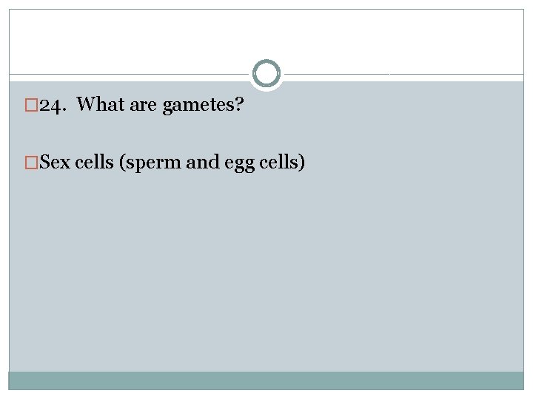Click the horizontal divider line right of the ring
This screenshot has width=533, height=399.
click(x=404, y=74)
